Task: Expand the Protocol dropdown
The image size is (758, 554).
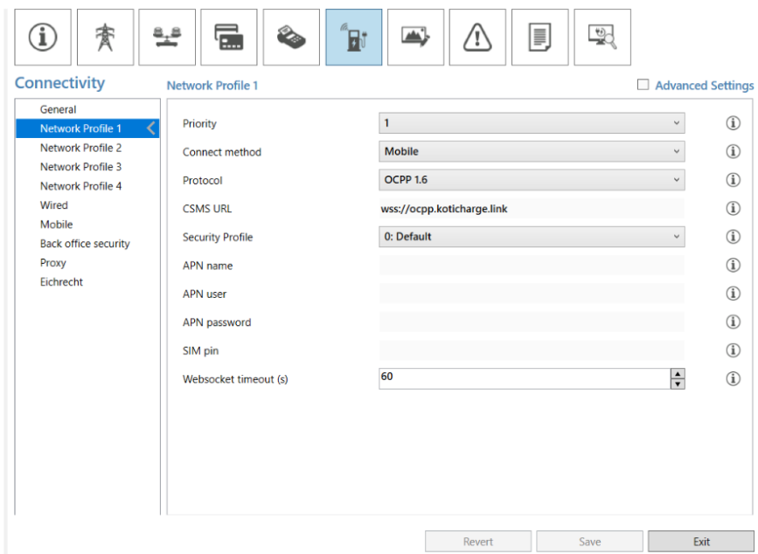Action: [x=532, y=180]
